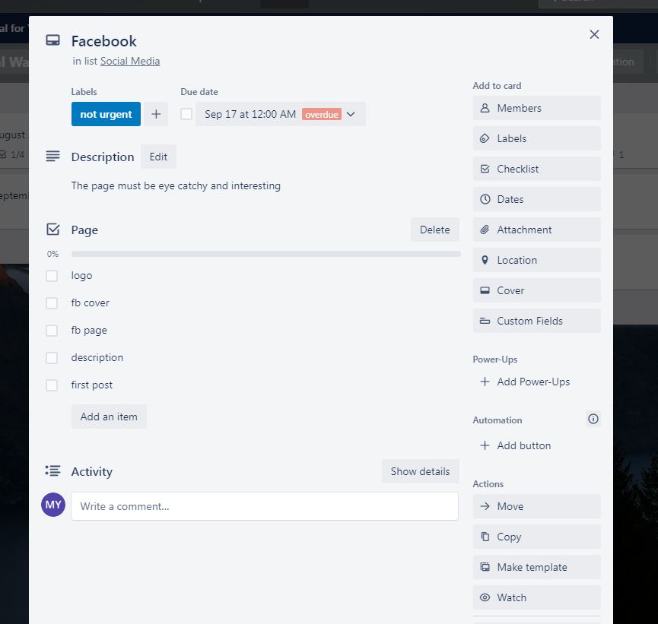This screenshot has width=658, height=624.
Task: Click Add an item button
Action: coord(109,417)
